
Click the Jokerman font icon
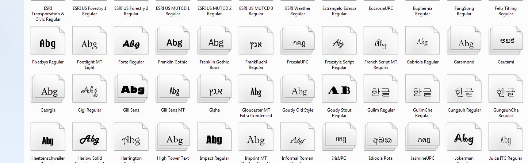464,137
